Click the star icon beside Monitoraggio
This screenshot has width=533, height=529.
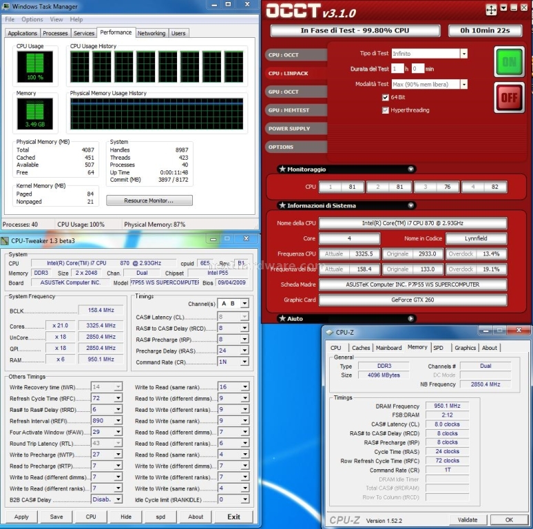pyautogui.click(x=282, y=169)
